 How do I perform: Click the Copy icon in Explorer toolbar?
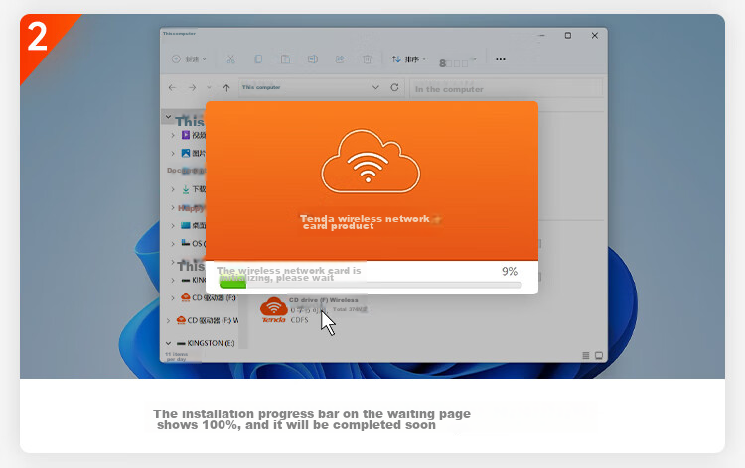pos(258,59)
